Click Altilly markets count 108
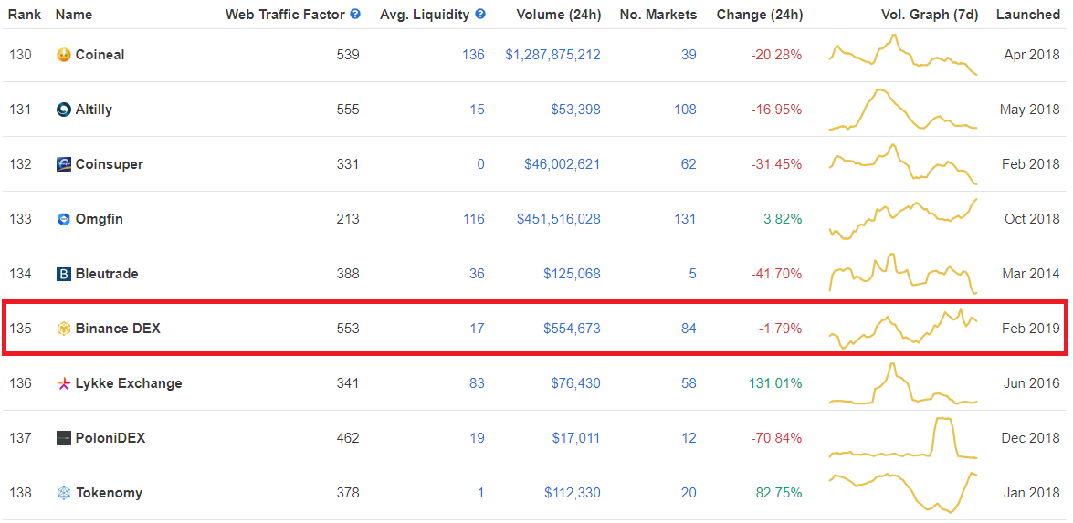Image resolution: width=1073 pixels, height=523 pixels. point(685,110)
